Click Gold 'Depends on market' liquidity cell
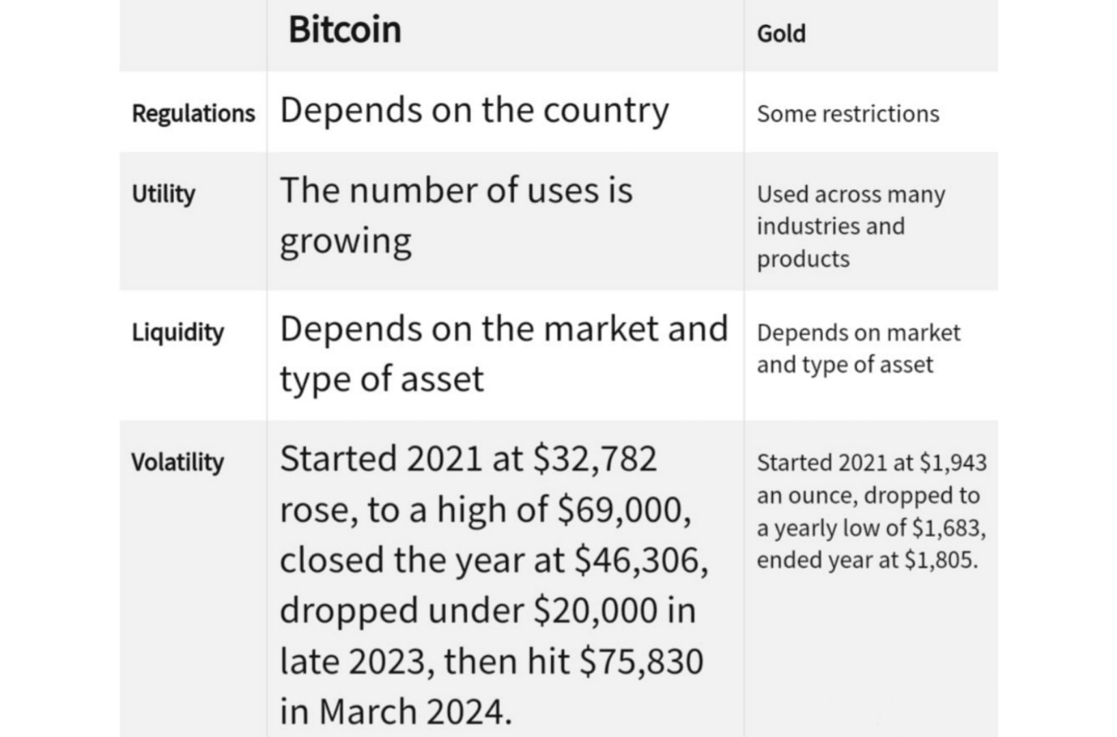Image resolution: width=1117 pixels, height=737 pixels. point(858,349)
